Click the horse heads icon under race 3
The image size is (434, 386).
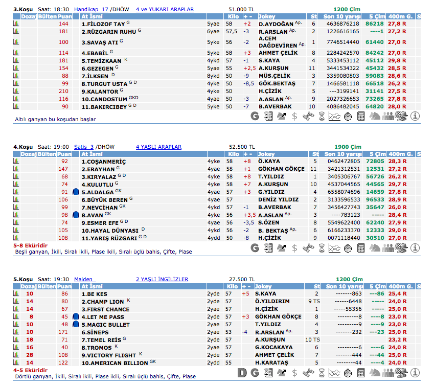tap(375, 117)
